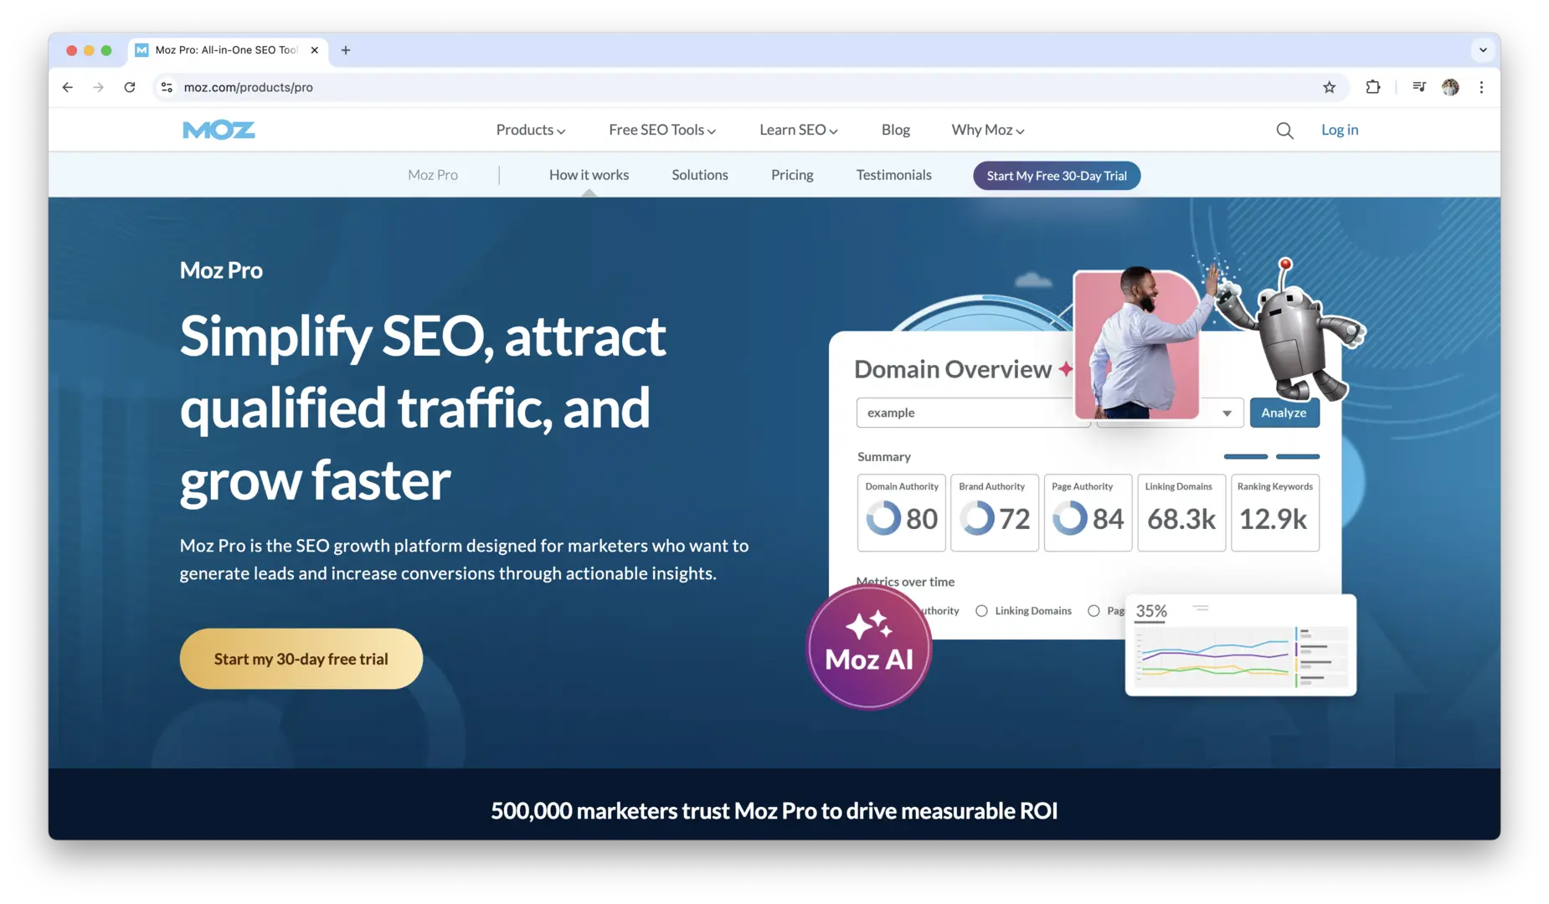Open Chrome's three-dot menu
The width and height of the screenshot is (1549, 904).
tap(1481, 87)
